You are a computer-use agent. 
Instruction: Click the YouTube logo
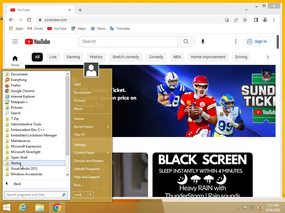pos(38,42)
